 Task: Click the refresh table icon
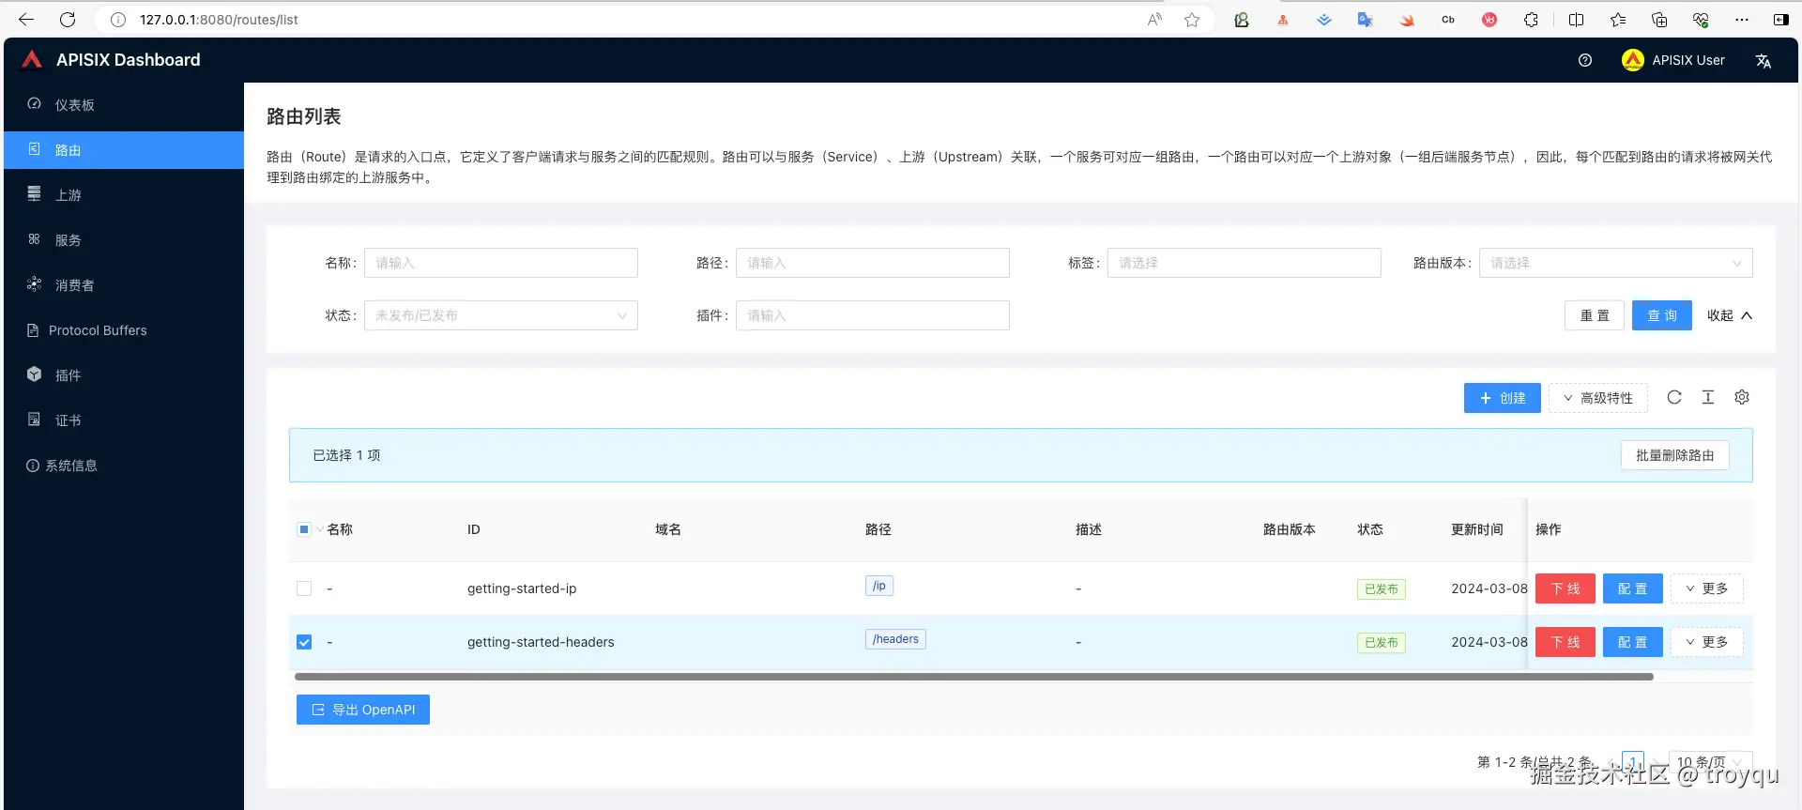pyautogui.click(x=1674, y=397)
